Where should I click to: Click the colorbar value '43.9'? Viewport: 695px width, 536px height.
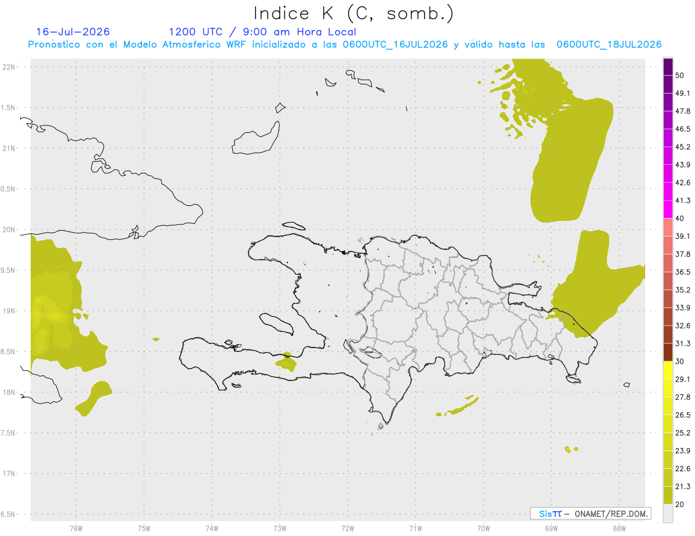pos(683,165)
